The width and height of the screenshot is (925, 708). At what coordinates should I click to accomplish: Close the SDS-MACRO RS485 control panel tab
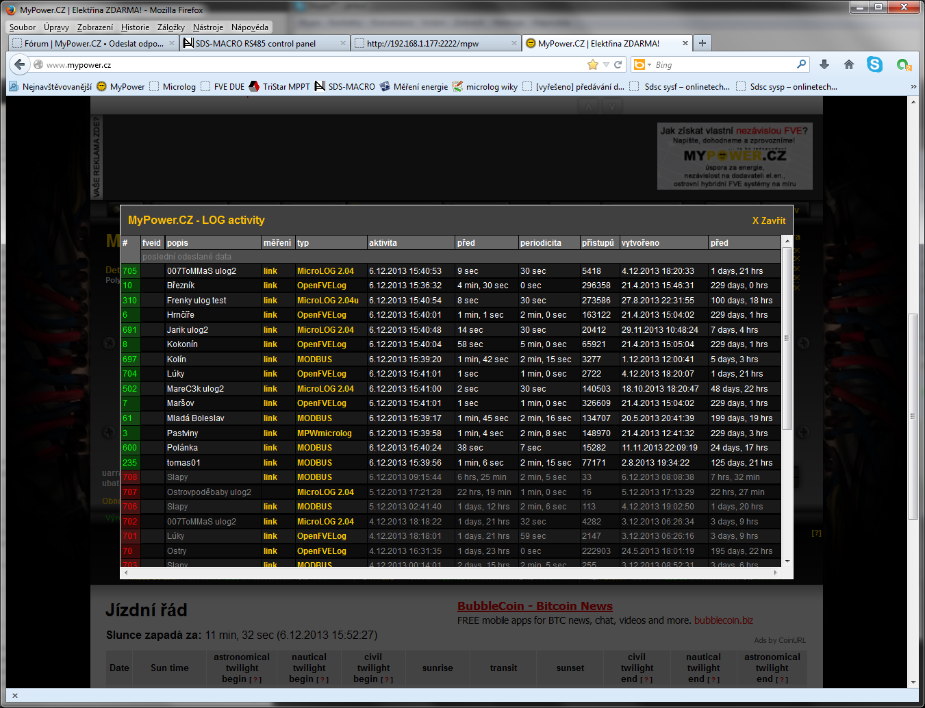pos(343,43)
